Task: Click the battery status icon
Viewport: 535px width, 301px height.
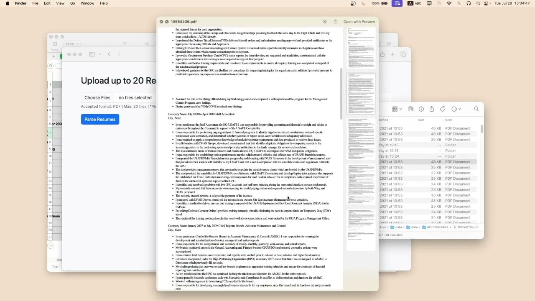Action: click(385, 3)
